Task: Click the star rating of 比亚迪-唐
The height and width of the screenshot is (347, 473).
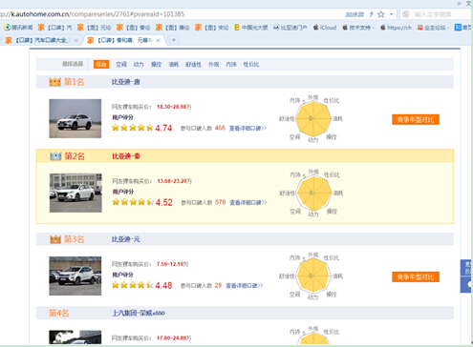Action: click(x=132, y=128)
